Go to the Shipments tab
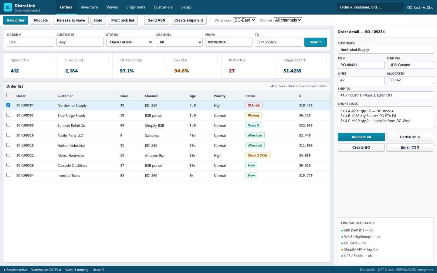This screenshot has width=437, height=273. click(136, 7)
